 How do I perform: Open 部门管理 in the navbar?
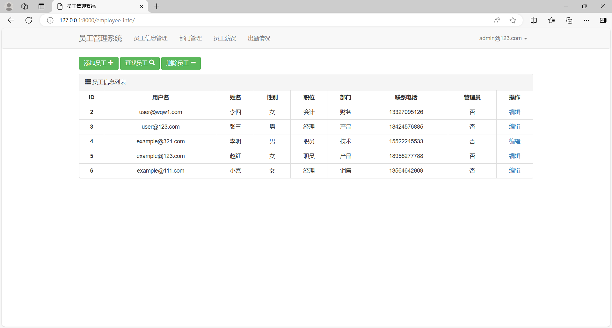(x=191, y=38)
